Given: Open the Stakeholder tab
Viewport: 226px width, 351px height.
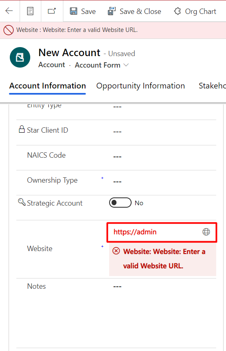Looking at the screenshot, I should [212, 86].
